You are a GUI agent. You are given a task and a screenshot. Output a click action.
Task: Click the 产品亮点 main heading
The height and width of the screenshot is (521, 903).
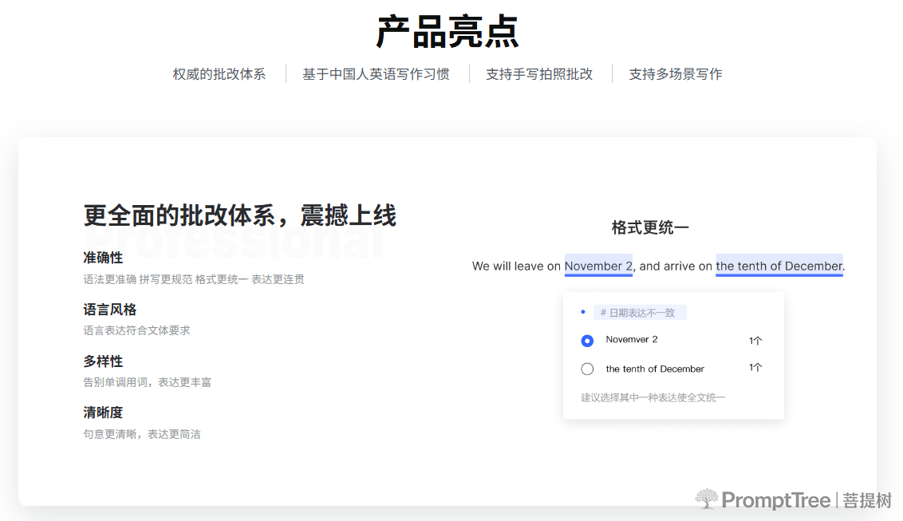[x=448, y=32]
